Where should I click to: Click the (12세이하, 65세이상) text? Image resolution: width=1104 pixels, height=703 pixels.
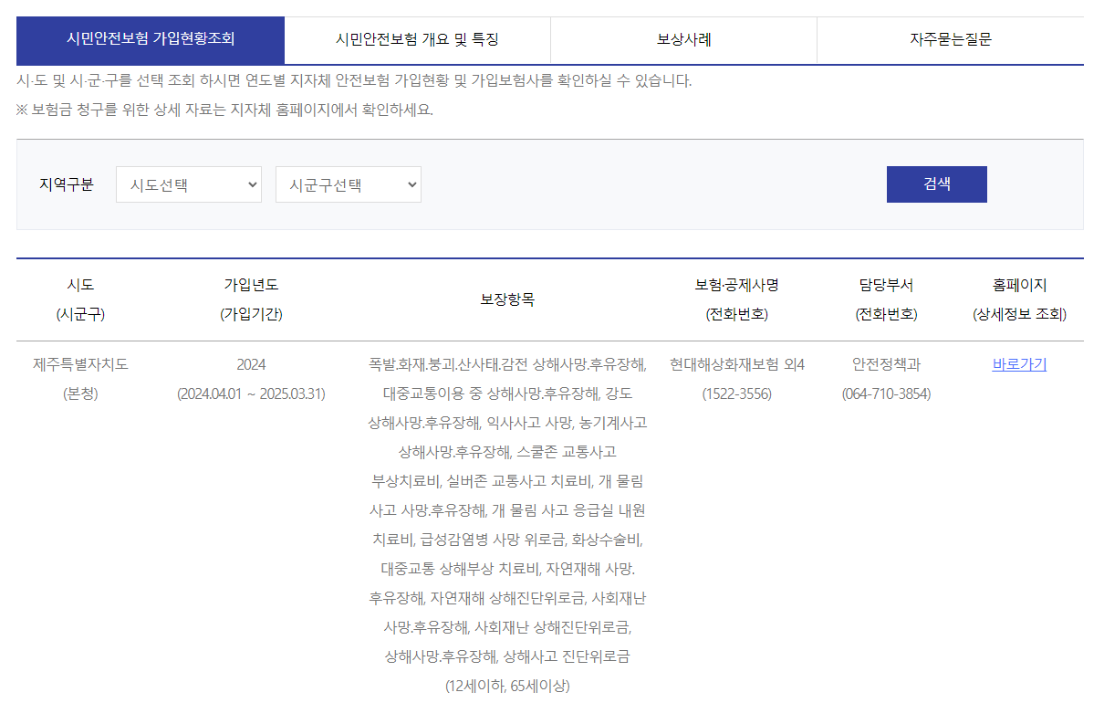click(x=507, y=686)
